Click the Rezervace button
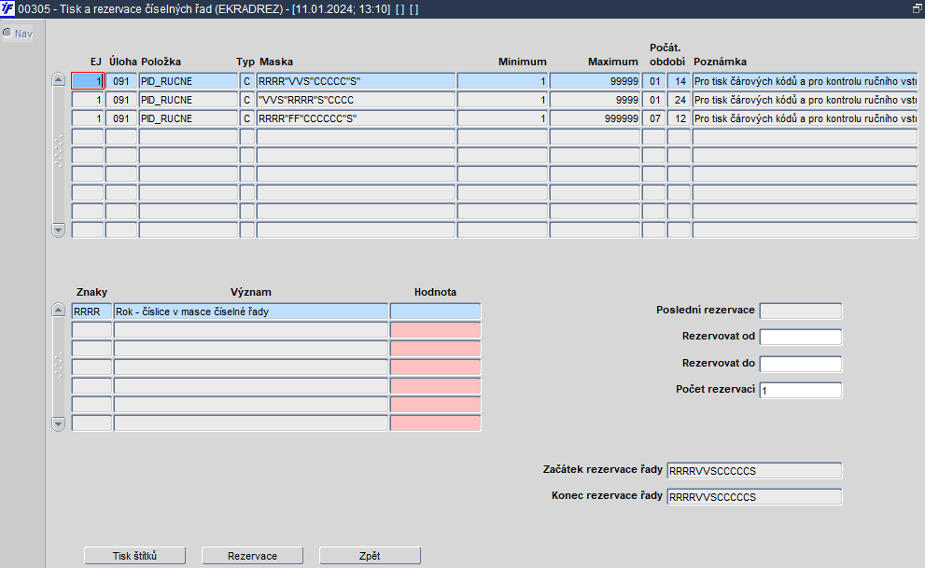The height and width of the screenshot is (568, 925). [253, 556]
